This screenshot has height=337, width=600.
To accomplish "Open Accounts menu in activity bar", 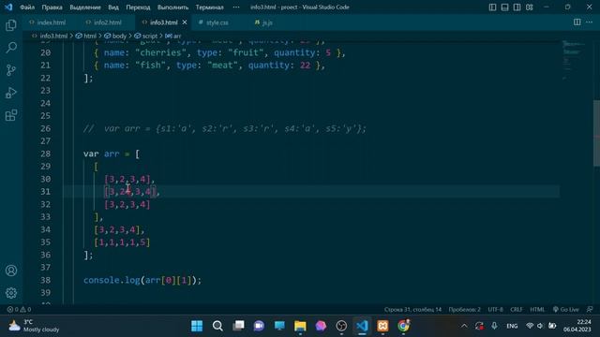I will (x=11, y=271).
